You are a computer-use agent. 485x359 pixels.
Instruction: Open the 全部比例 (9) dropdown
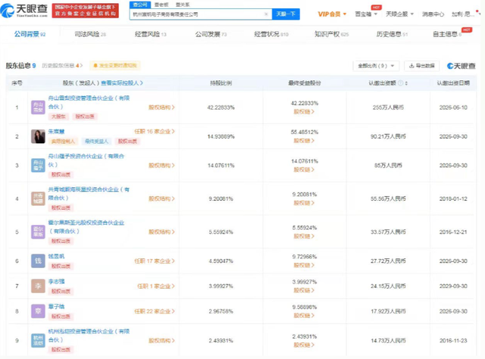(376, 66)
